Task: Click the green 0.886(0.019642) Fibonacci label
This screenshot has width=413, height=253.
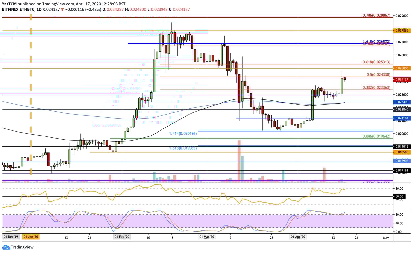Action: (x=377, y=135)
